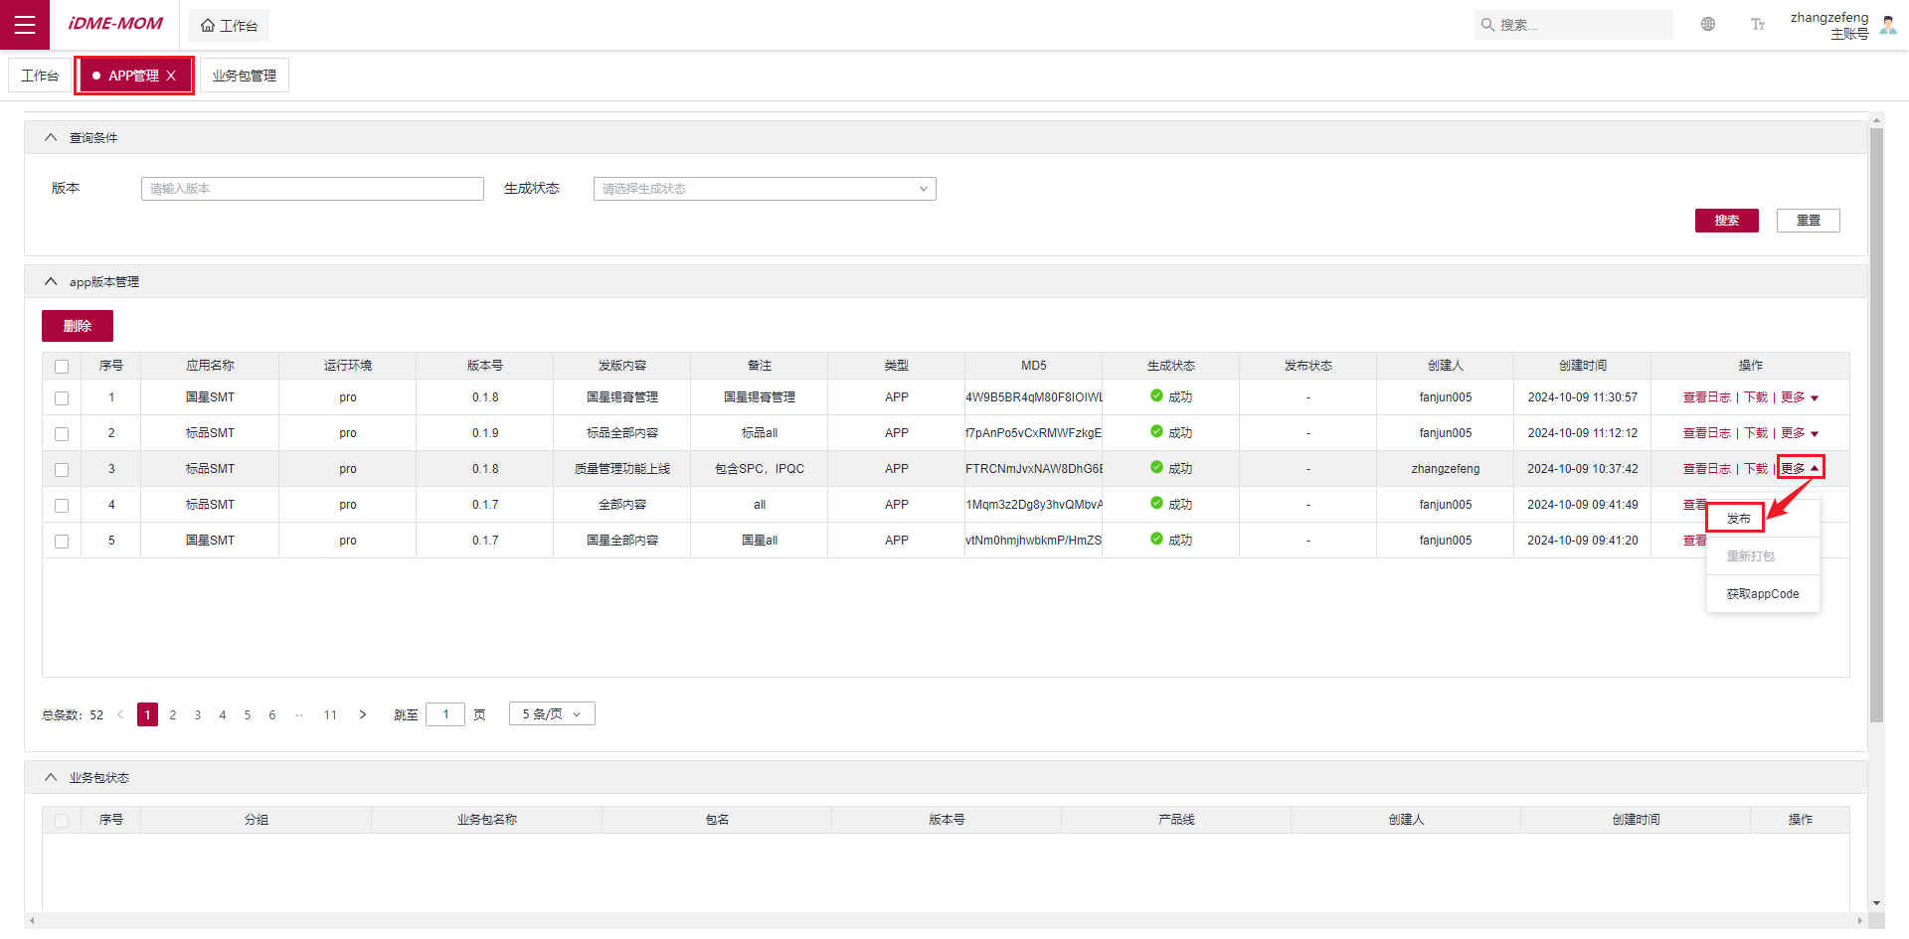Click the zhangzefeng user avatar
1909x939 pixels.
point(1888,24)
